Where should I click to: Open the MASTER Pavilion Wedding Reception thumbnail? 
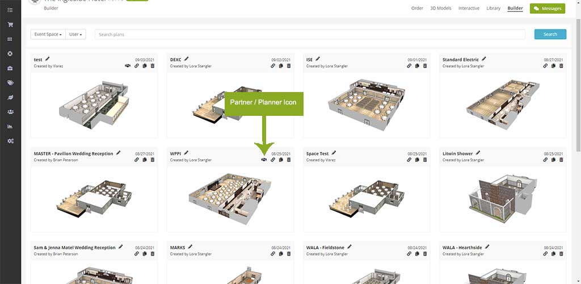(94, 198)
